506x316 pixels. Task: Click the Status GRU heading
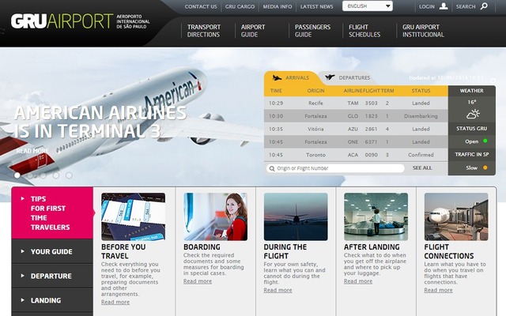(472, 128)
